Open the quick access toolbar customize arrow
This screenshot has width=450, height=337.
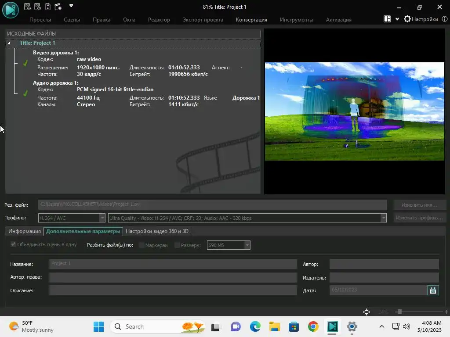coord(71,5)
